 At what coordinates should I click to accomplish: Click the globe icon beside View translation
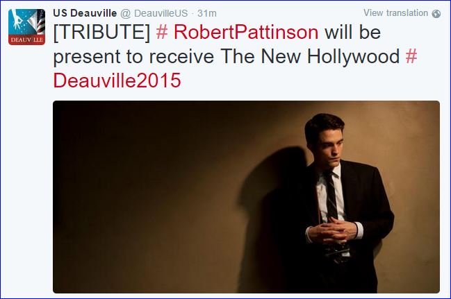tap(436, 13)
